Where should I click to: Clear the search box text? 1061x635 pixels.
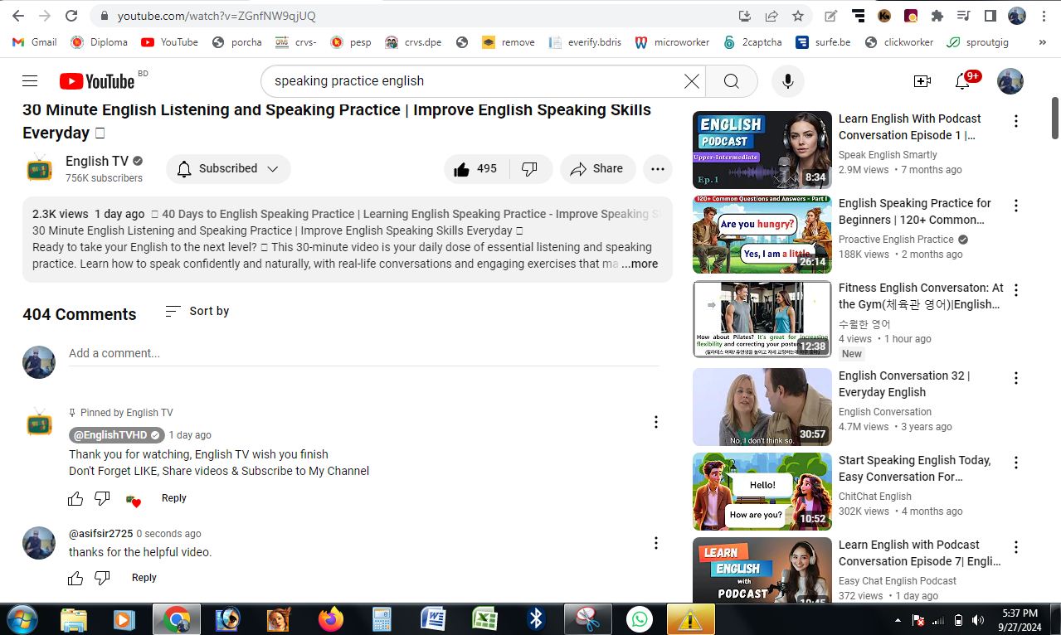point(691,80)
